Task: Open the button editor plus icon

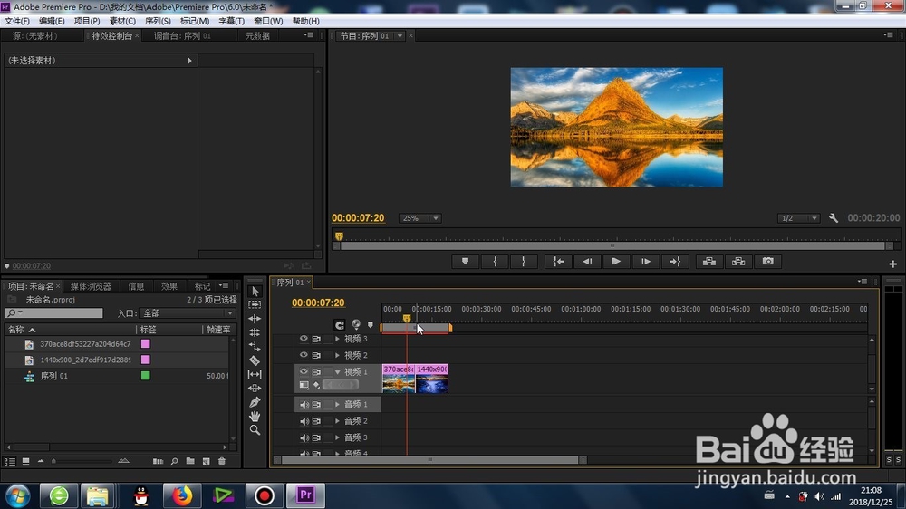Action: coord(892,264)
